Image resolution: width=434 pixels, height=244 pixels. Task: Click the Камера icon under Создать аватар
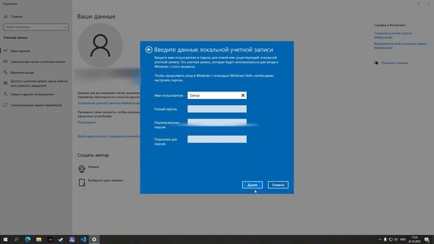tap(81, 169)
